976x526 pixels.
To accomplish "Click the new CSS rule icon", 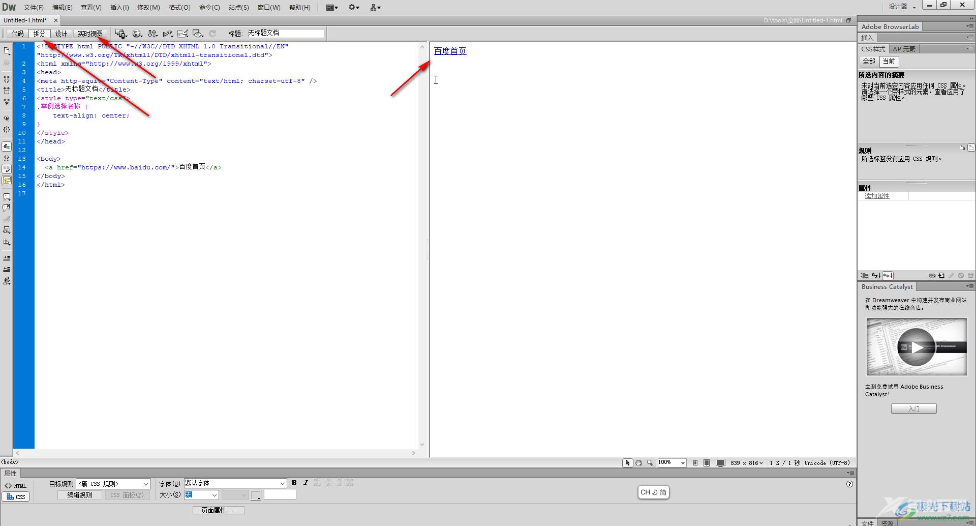I will coord(941,276).
